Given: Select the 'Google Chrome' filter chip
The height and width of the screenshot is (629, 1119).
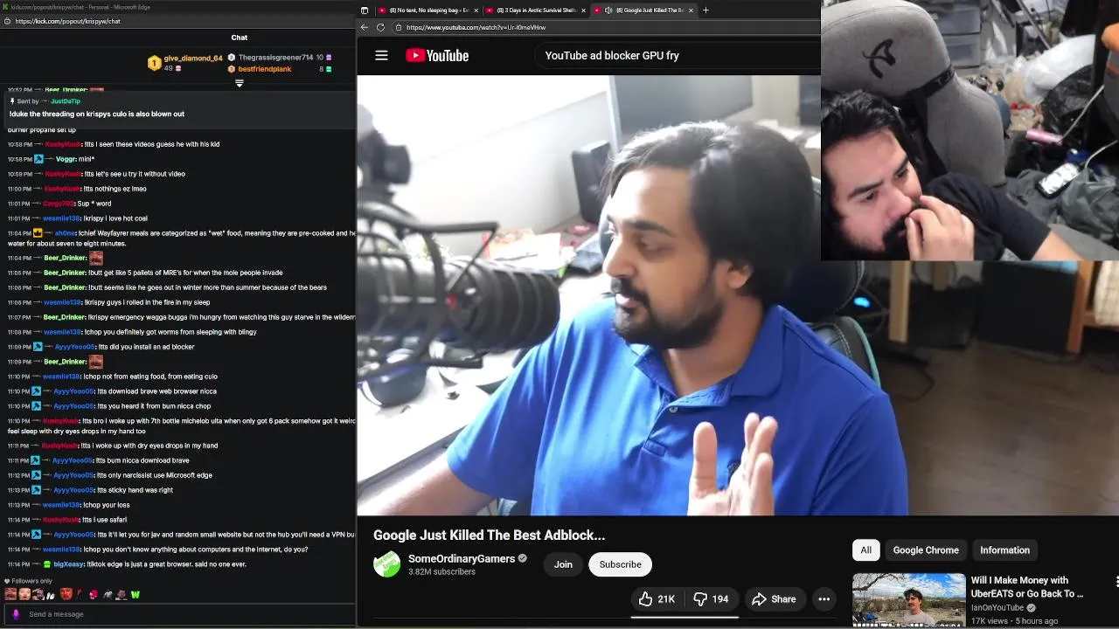Looking at the screenshot, I should (x=926, y=550).
